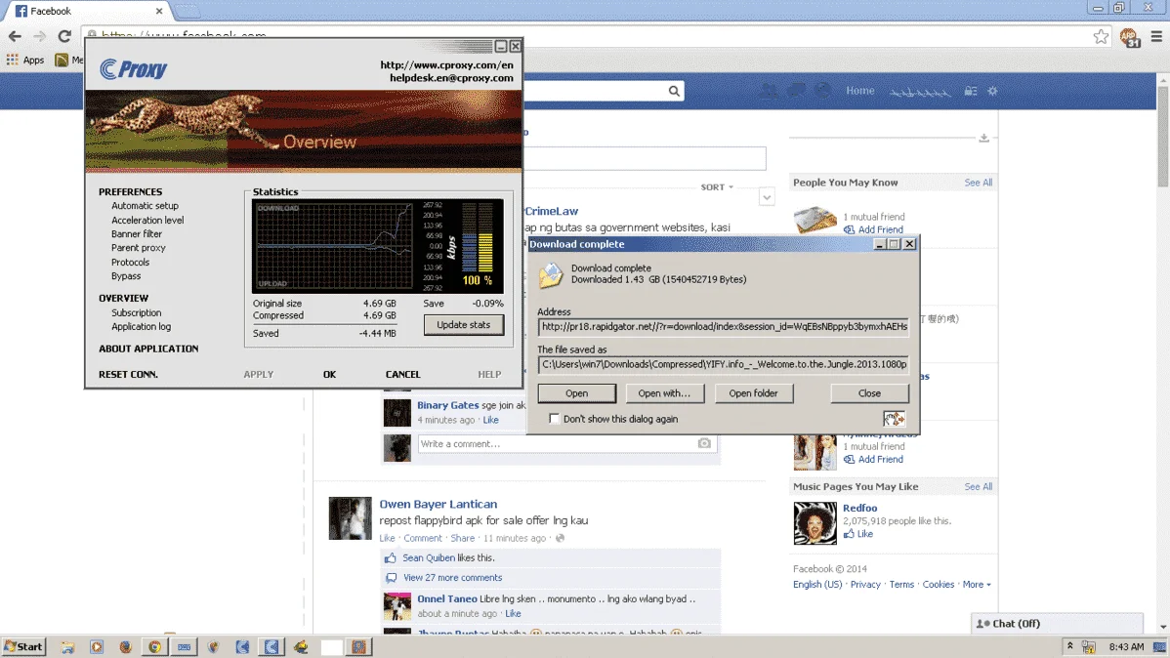Click camera icon in comment box

point(703,443)
